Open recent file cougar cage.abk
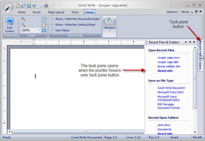 [x=168, y=62]
